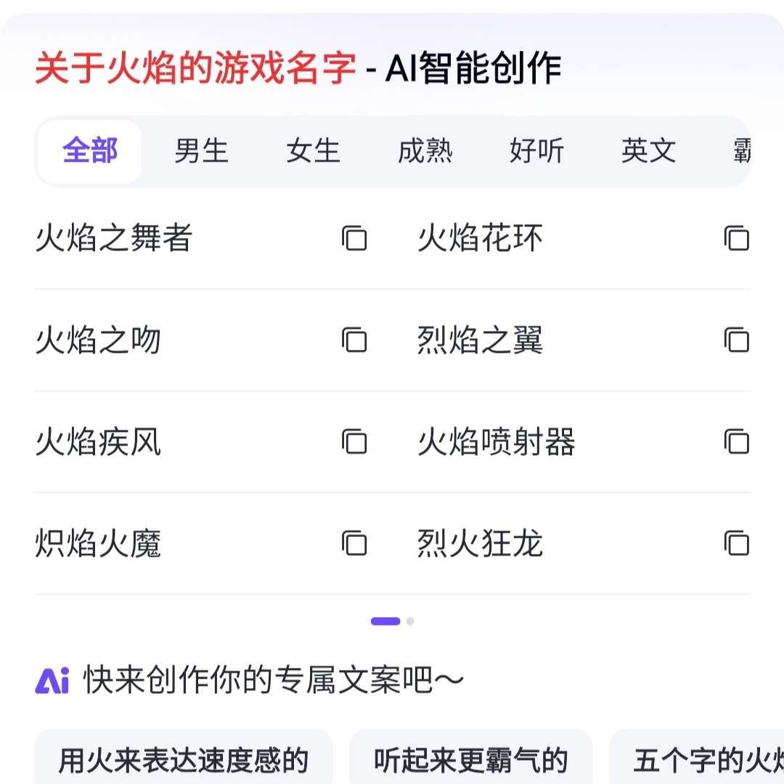Tap the 听起来更霸气的 suggestion chip
This screenshot has width=784, height=784.
[470, 760]
